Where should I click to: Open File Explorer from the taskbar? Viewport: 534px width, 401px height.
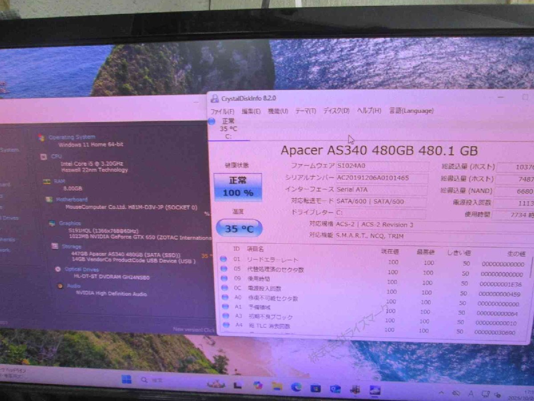(277, 386)
